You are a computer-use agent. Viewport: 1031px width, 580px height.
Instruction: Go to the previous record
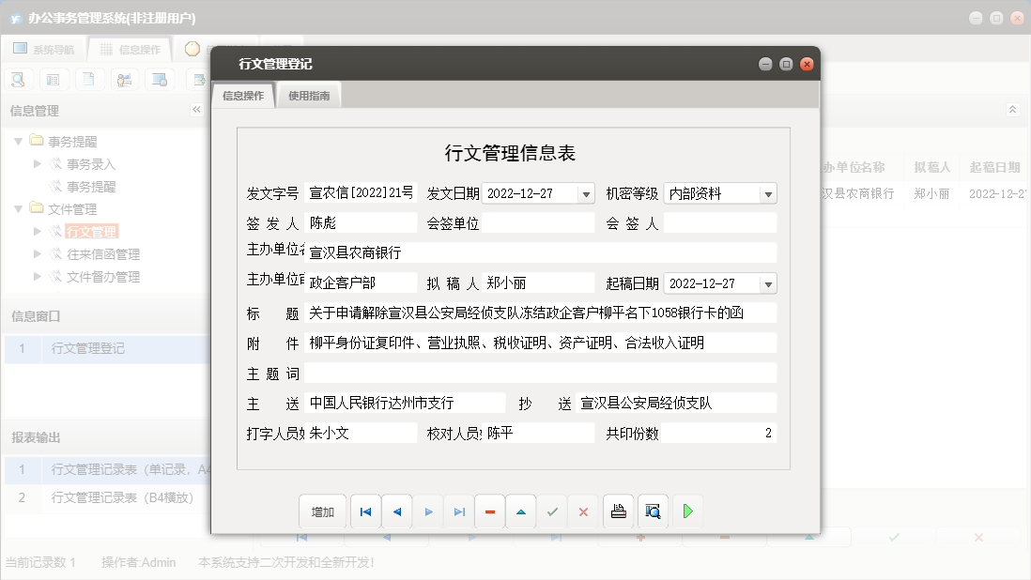397,511
